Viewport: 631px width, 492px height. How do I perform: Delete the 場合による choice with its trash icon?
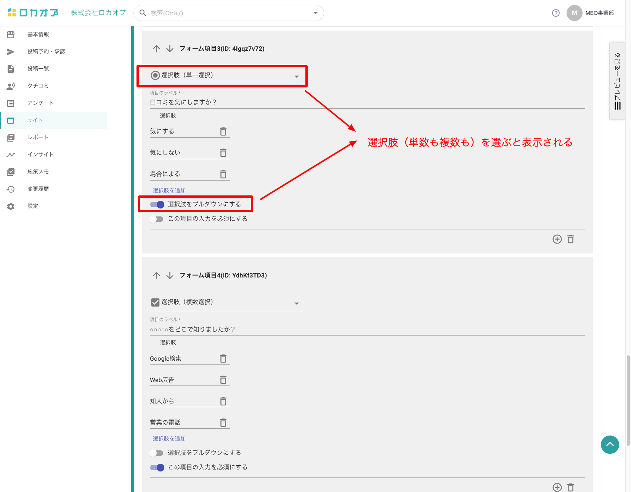pyautogui.click(x=223, y=174)
